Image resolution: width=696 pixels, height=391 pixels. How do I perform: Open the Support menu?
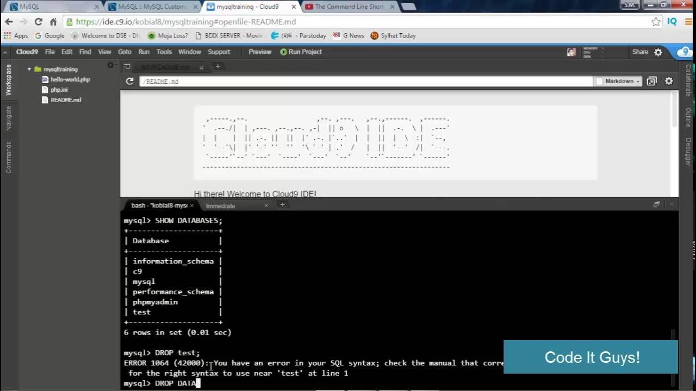pyautogui.click(x=219, y=52)
